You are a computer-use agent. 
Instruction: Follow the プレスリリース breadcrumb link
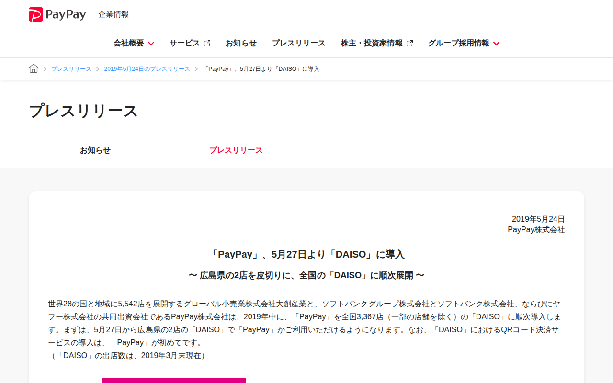coord(71,69)
